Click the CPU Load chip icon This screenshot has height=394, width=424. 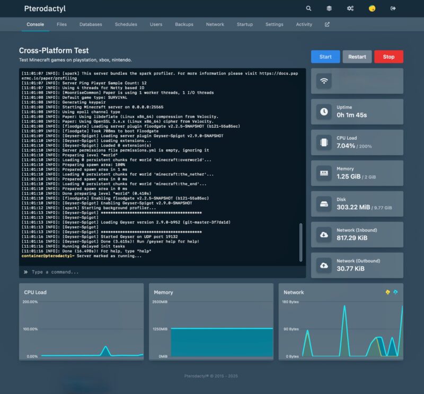click(x=324, y=142)
